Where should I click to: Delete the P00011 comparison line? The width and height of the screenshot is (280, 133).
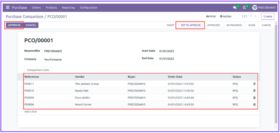(254, 84)
